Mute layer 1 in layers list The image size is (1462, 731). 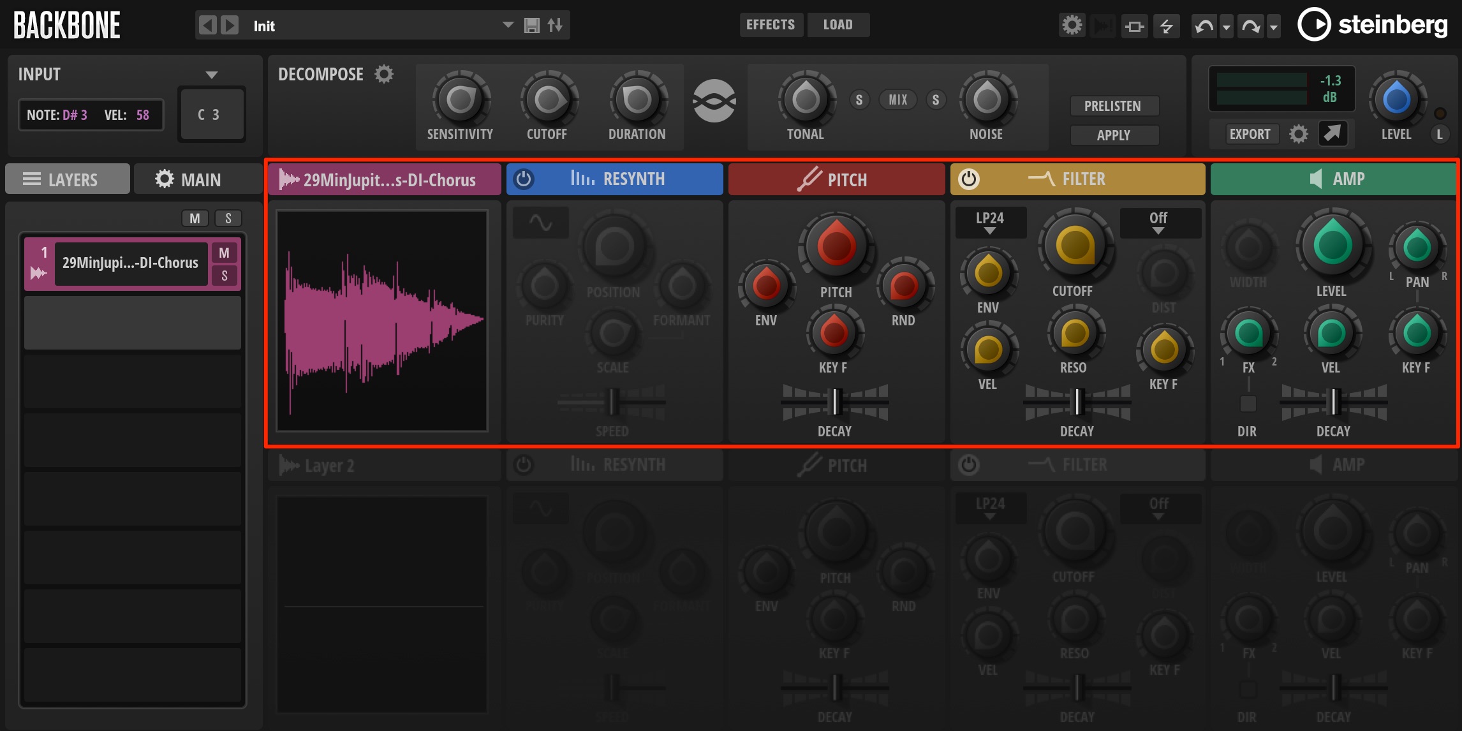click(225, 253)
